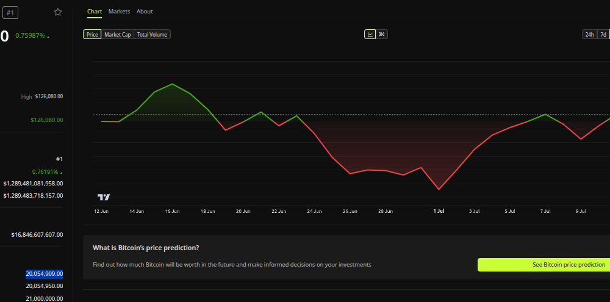This screenshot has width=610, height=302.
Task: Click the 12 Jun date axis label
Action: coord(101,211)
